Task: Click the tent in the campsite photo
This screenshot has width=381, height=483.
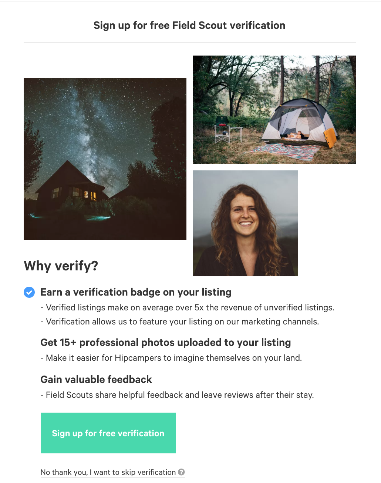Action: click(300, 123)
